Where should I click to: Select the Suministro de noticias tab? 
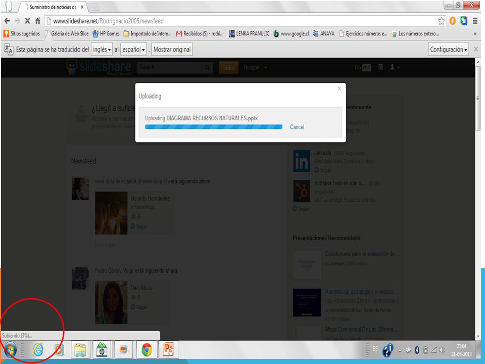coord(53,7)
